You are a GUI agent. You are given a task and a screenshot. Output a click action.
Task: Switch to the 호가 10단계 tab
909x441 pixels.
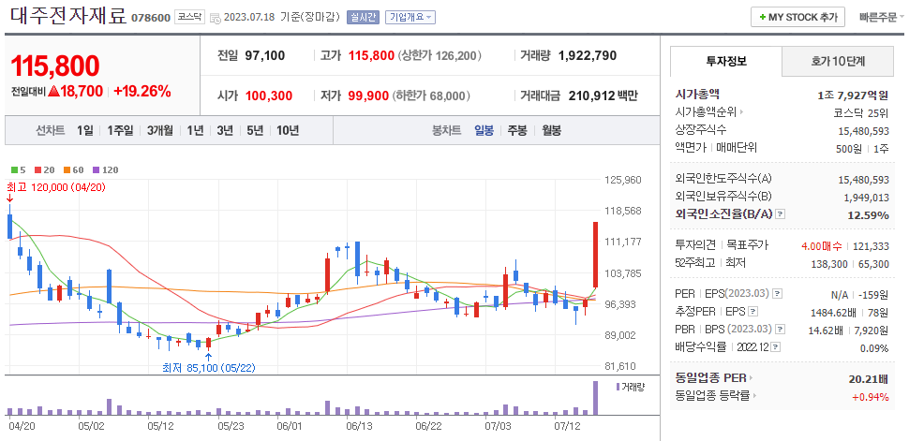[838, 62]
